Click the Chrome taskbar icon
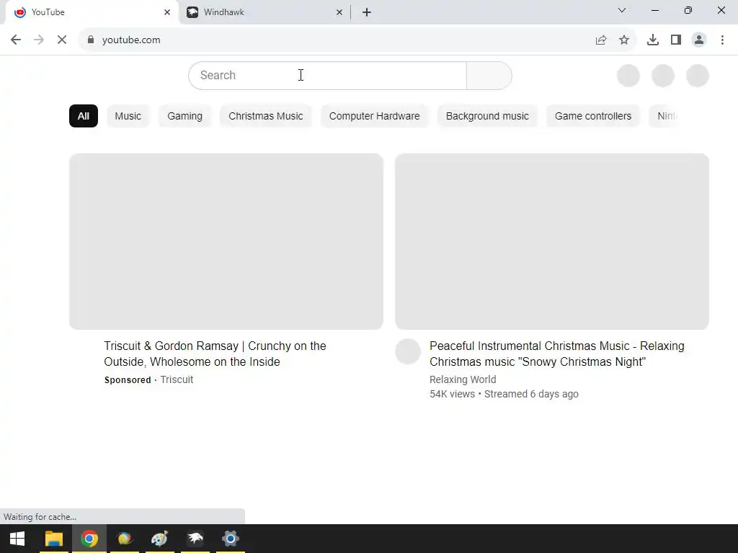Image resolution: width=738 pixels, height=553 pixels. 89,539
